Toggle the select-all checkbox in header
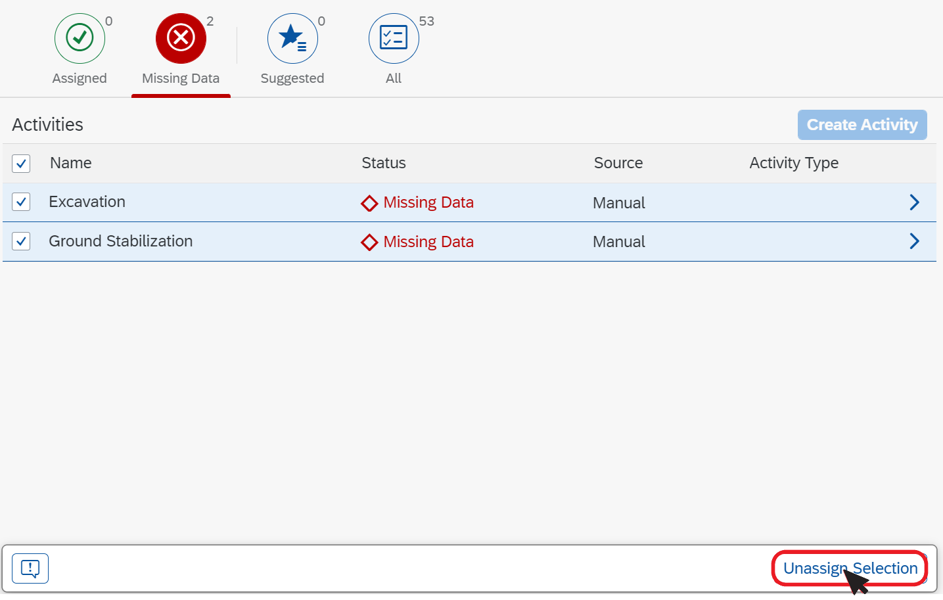This screenshot has width=943, height=600. pos(21,163)
